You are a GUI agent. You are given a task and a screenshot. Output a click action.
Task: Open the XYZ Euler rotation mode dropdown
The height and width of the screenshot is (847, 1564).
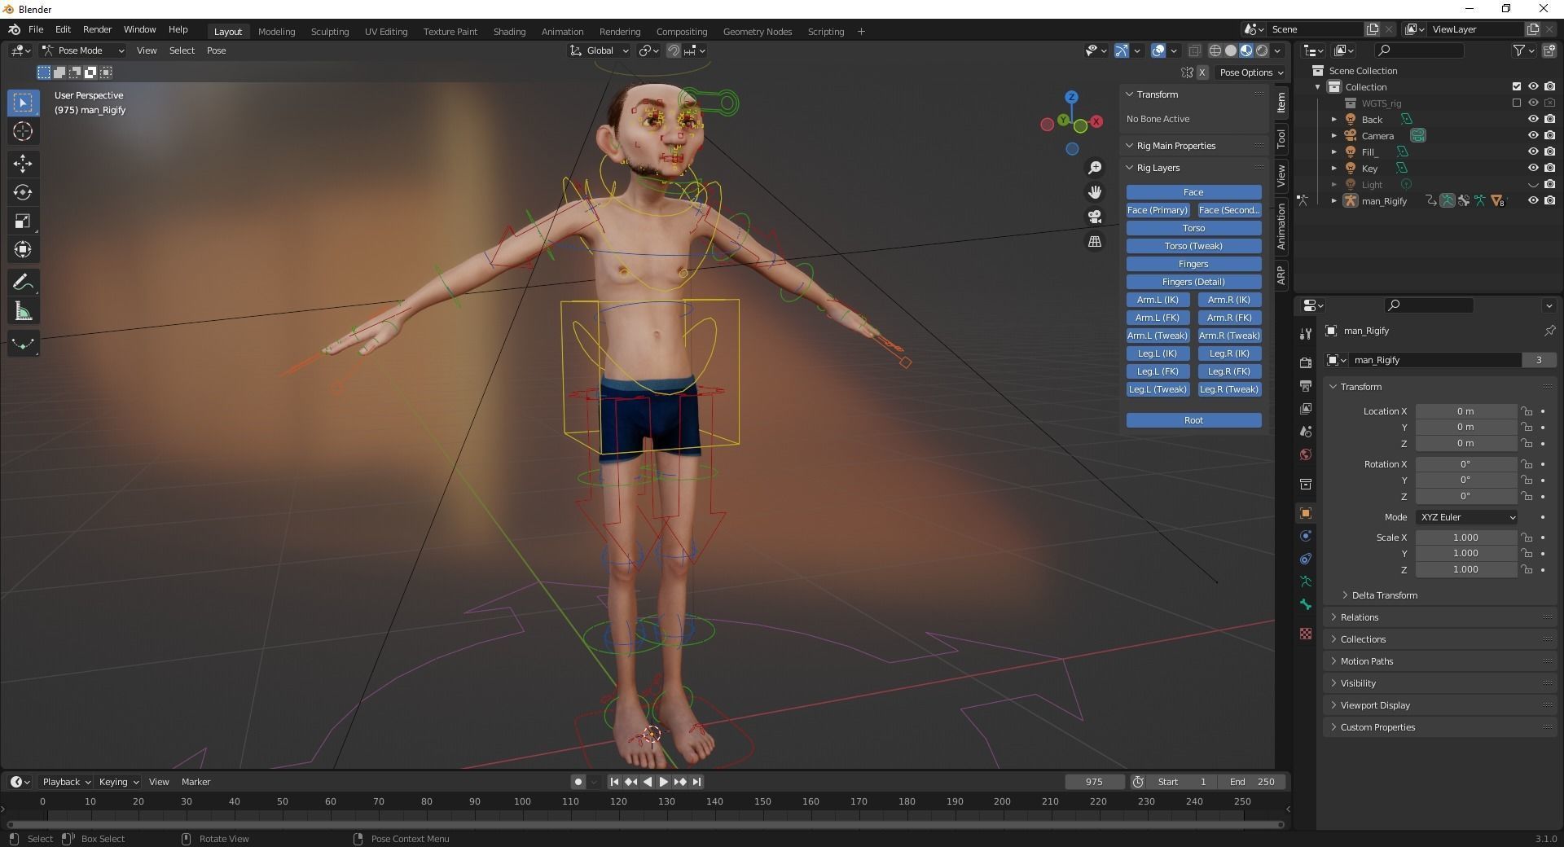pyautogui.click(x=1467, y=517)
